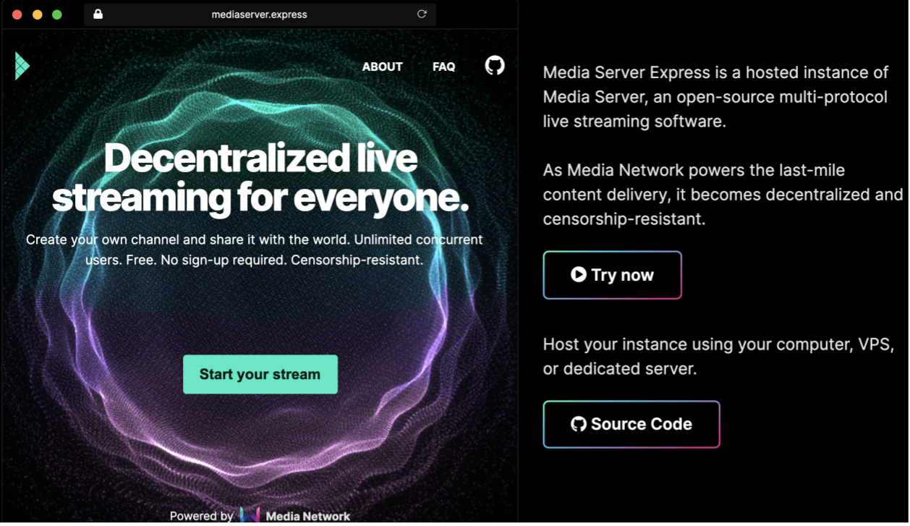910x526 pixels.
Task: Minimize the window using the yellow button
Action: (38, 14)
